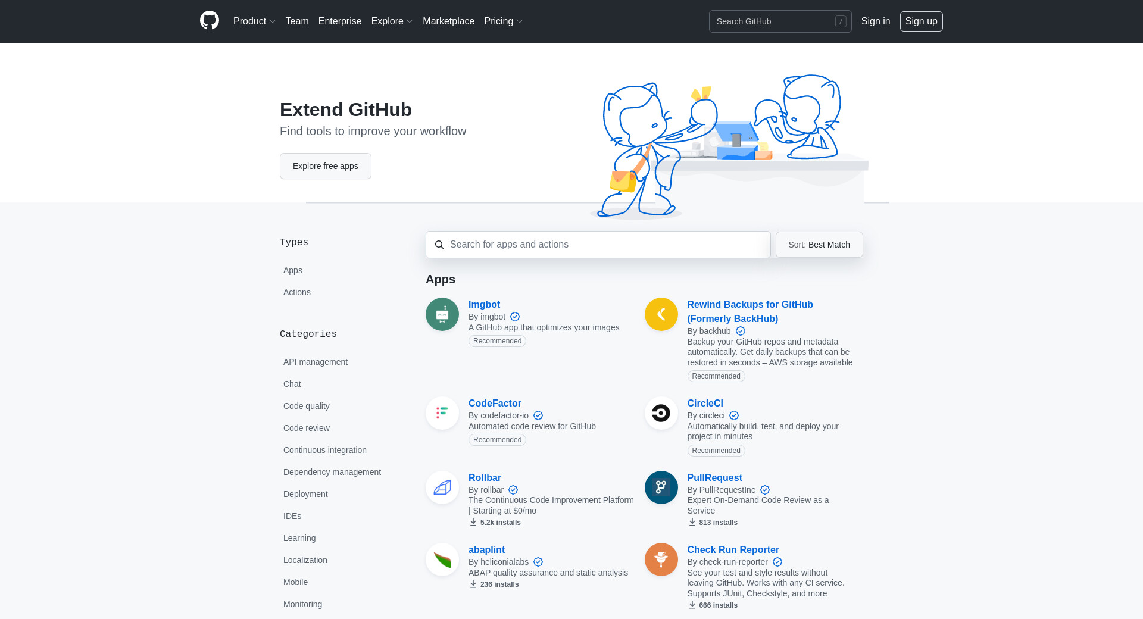Filter by Actions type
The image size is (1143, 619).
(x=297, y=292)
